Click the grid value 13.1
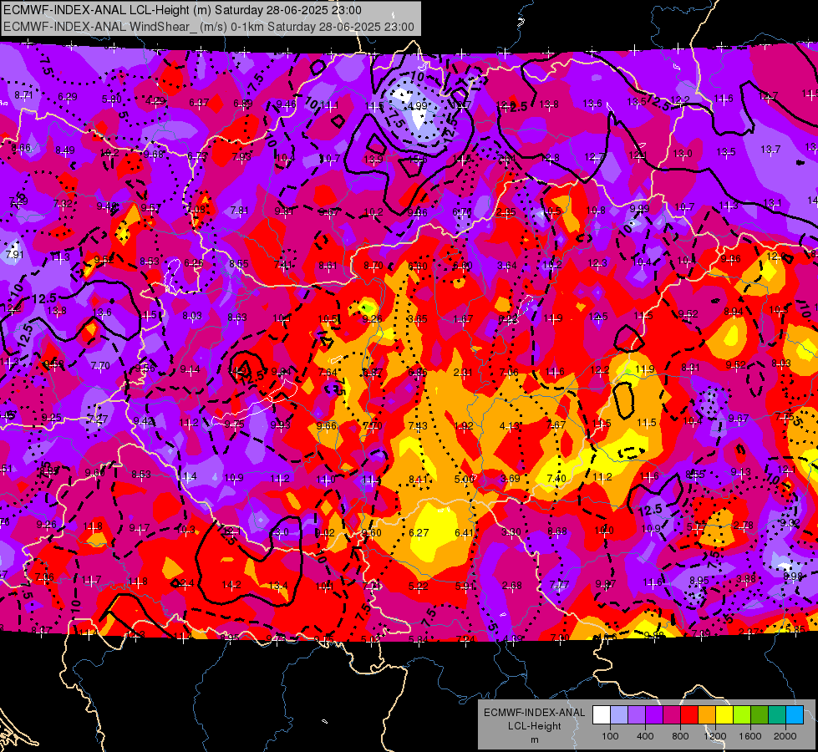Screen dimensions: 818x752 (x=773, y=203)
